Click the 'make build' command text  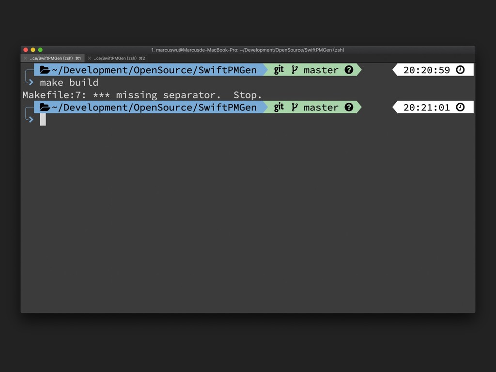pyautogui.click(x=69, y=82)
